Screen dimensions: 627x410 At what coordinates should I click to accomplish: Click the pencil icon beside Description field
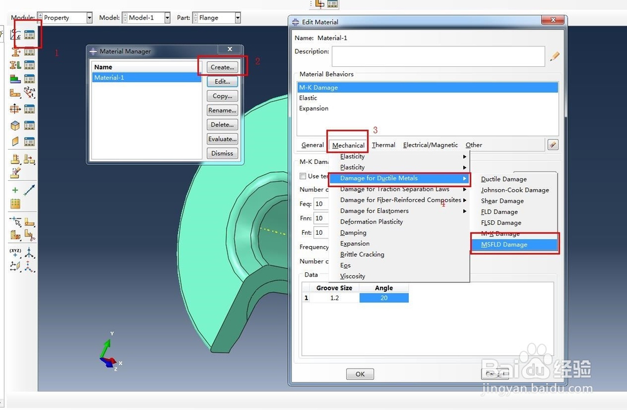[x=555, y=56]
